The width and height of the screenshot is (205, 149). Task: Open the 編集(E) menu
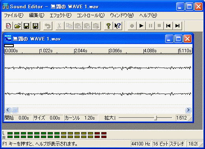click(x=37, y=15)
